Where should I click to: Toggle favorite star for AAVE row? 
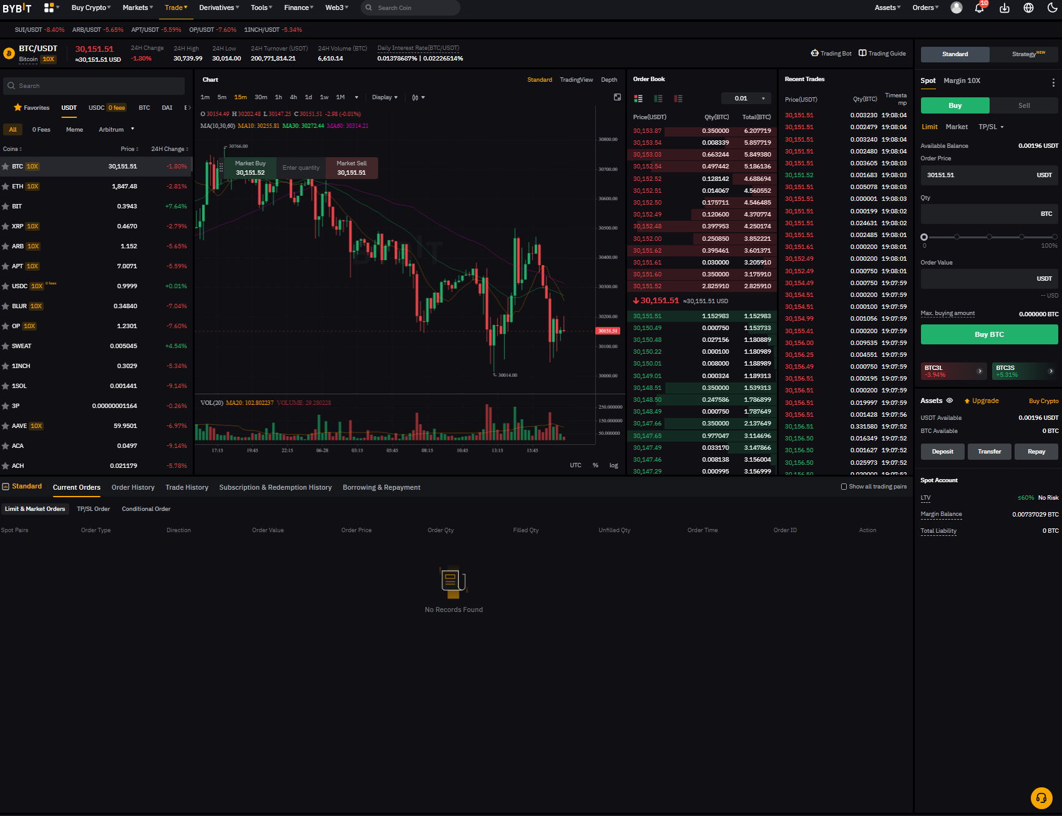click(6, 426)
